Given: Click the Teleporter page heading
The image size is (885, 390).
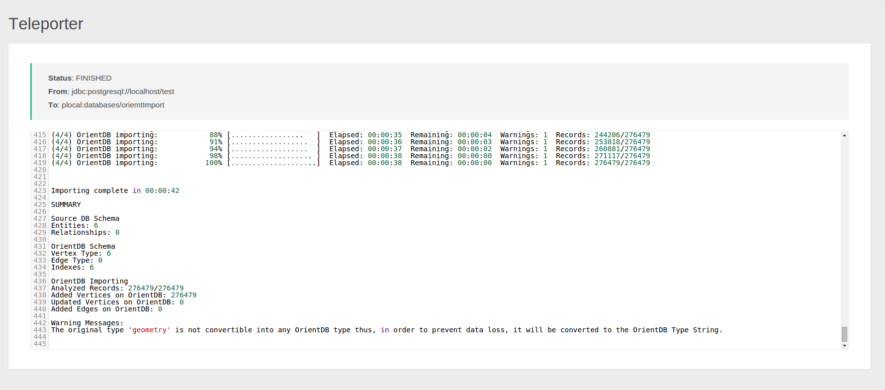Looking at the screenshot, I should tap(46, 24).
